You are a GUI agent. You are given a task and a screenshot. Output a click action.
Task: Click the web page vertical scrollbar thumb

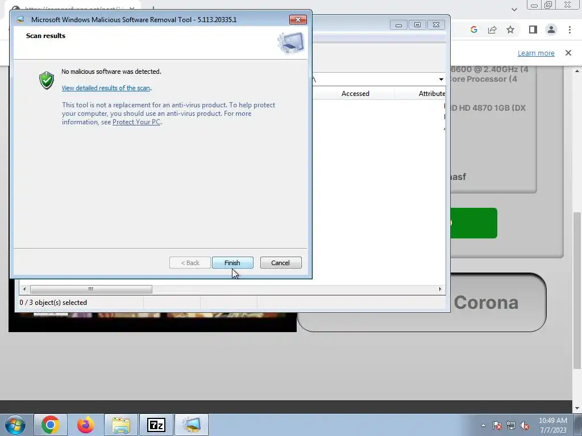[x=577, y=291]
